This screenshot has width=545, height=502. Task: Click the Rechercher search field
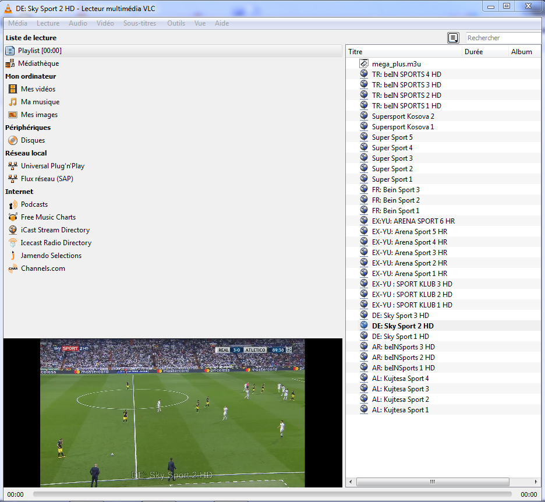(x=503, y=37)
